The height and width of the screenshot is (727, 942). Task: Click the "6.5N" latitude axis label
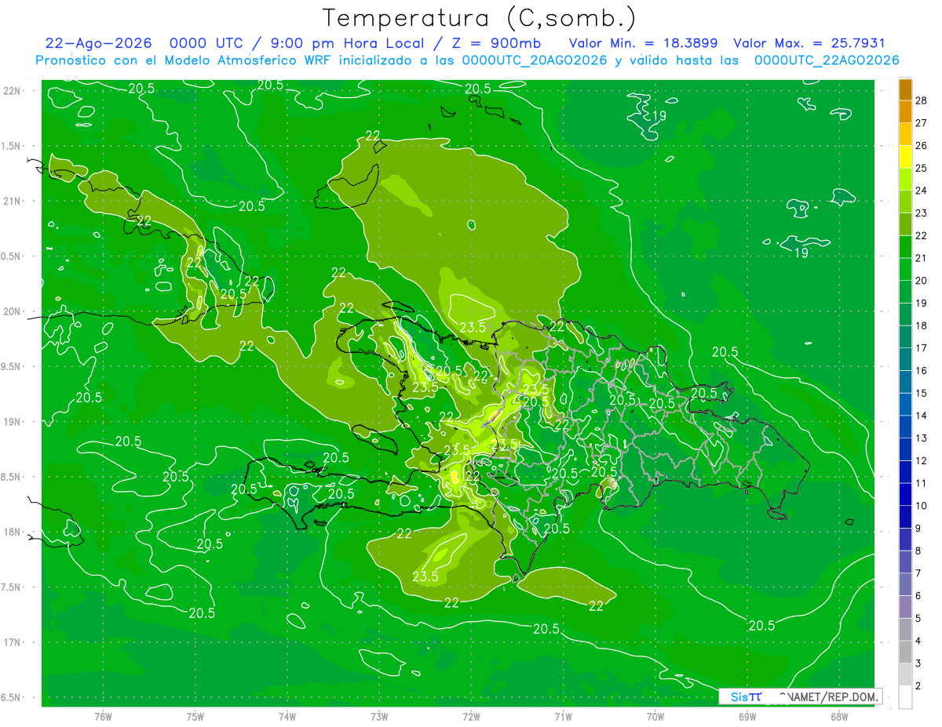coord(11,697)
